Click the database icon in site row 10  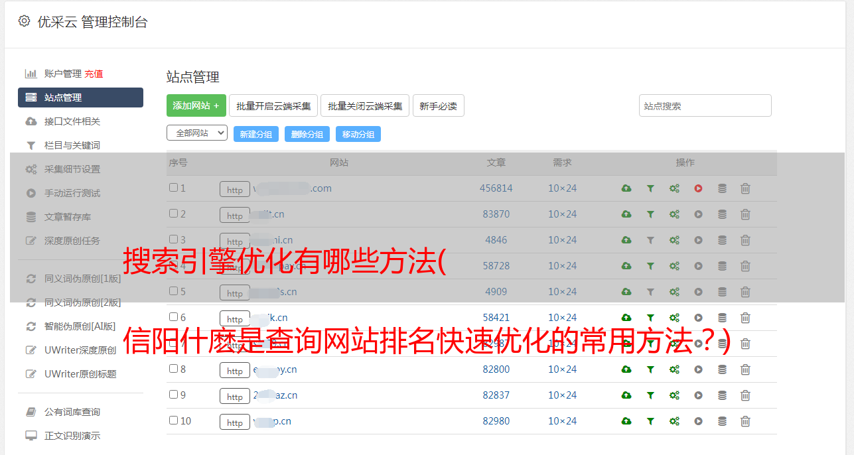pos(722,421)
